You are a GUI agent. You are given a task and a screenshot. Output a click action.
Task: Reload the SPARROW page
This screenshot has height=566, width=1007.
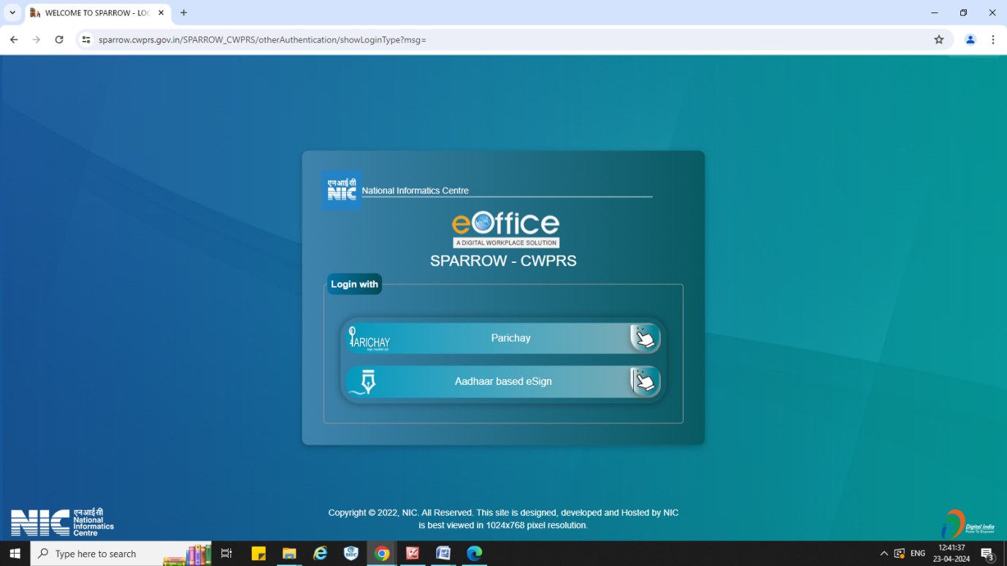(x=59, y=39)
